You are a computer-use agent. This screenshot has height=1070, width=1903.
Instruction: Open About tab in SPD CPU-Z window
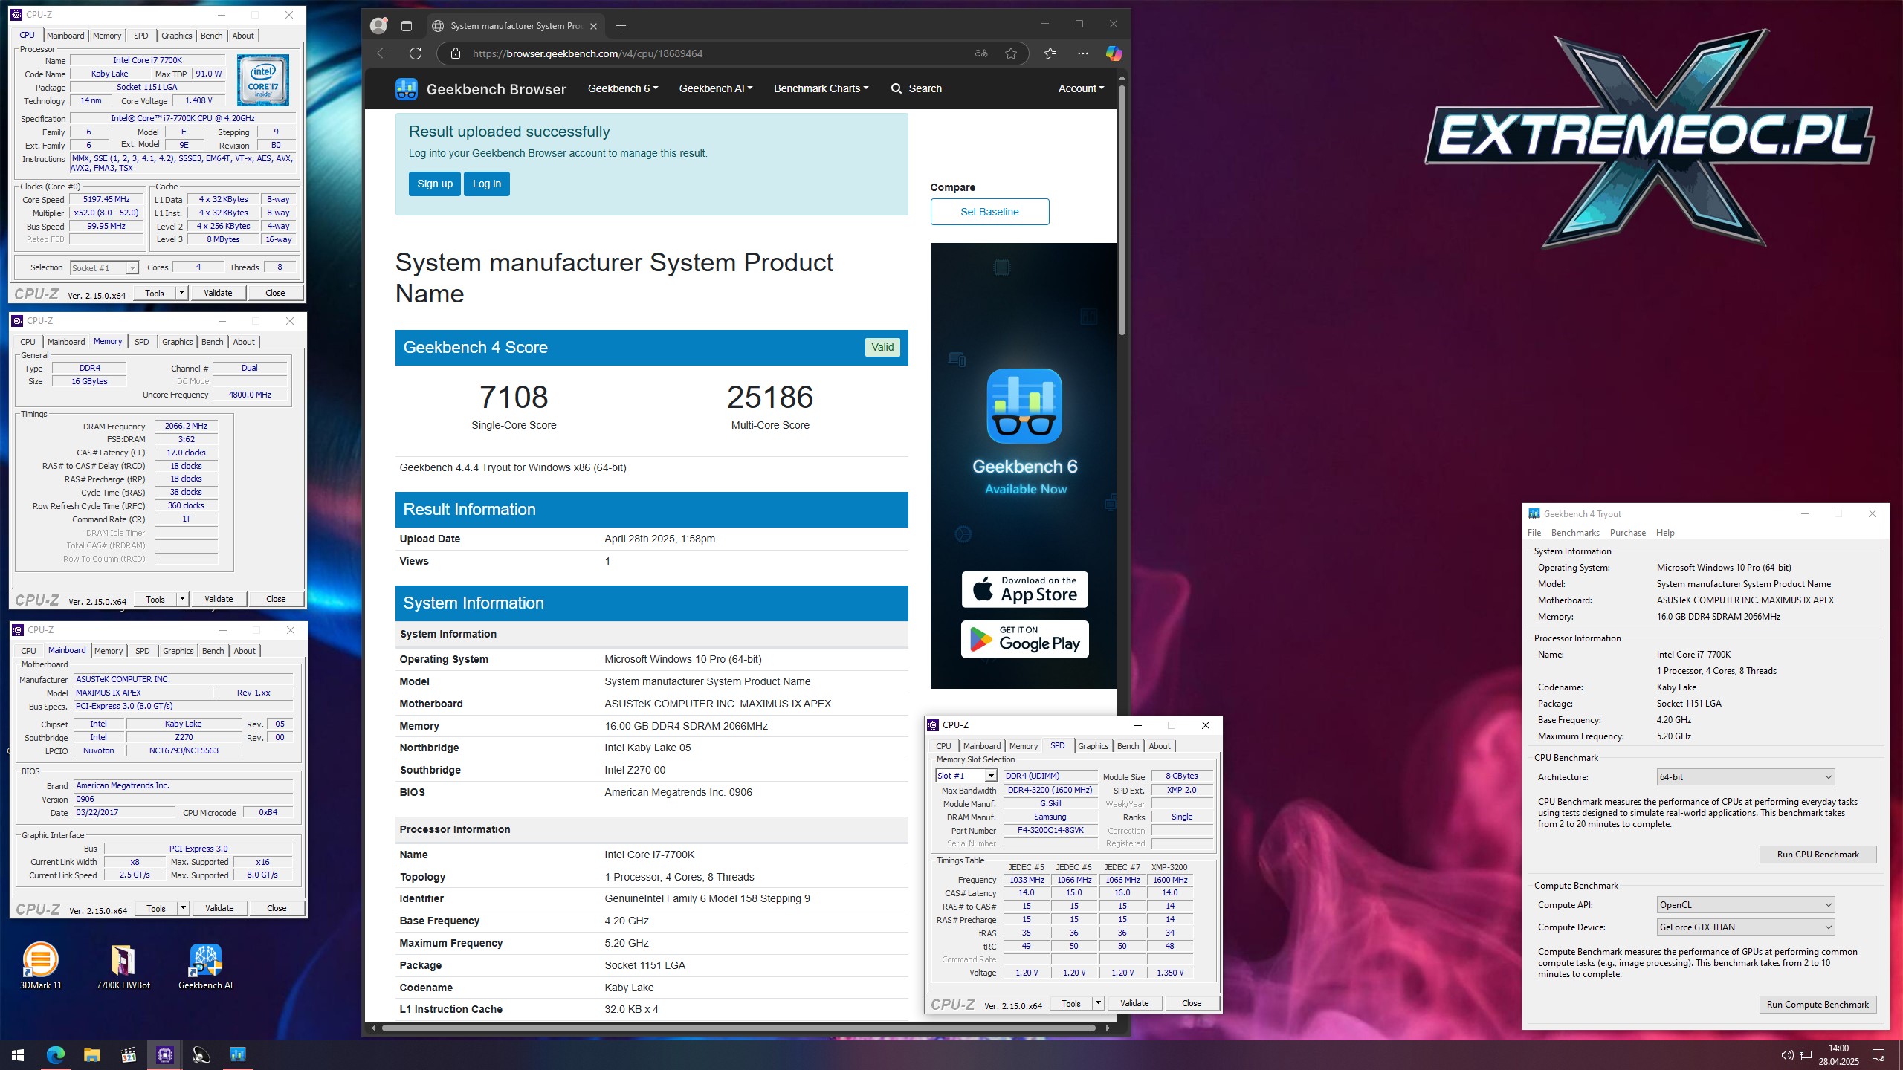(x=1159, y=746)
